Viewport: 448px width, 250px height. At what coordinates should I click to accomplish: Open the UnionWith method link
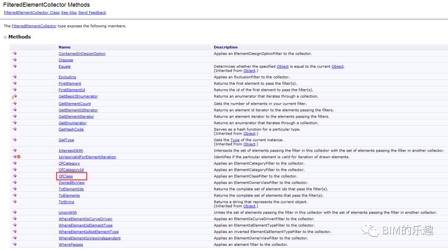click(68, 213)
